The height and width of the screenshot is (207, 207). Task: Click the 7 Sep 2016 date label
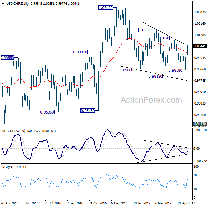[75, 203]
